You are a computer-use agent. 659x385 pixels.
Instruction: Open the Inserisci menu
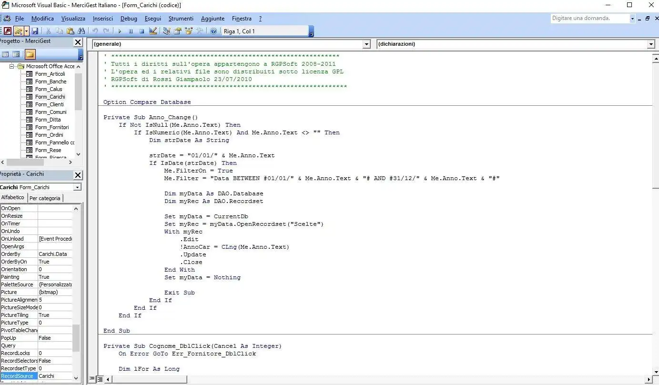coord(103,19)
